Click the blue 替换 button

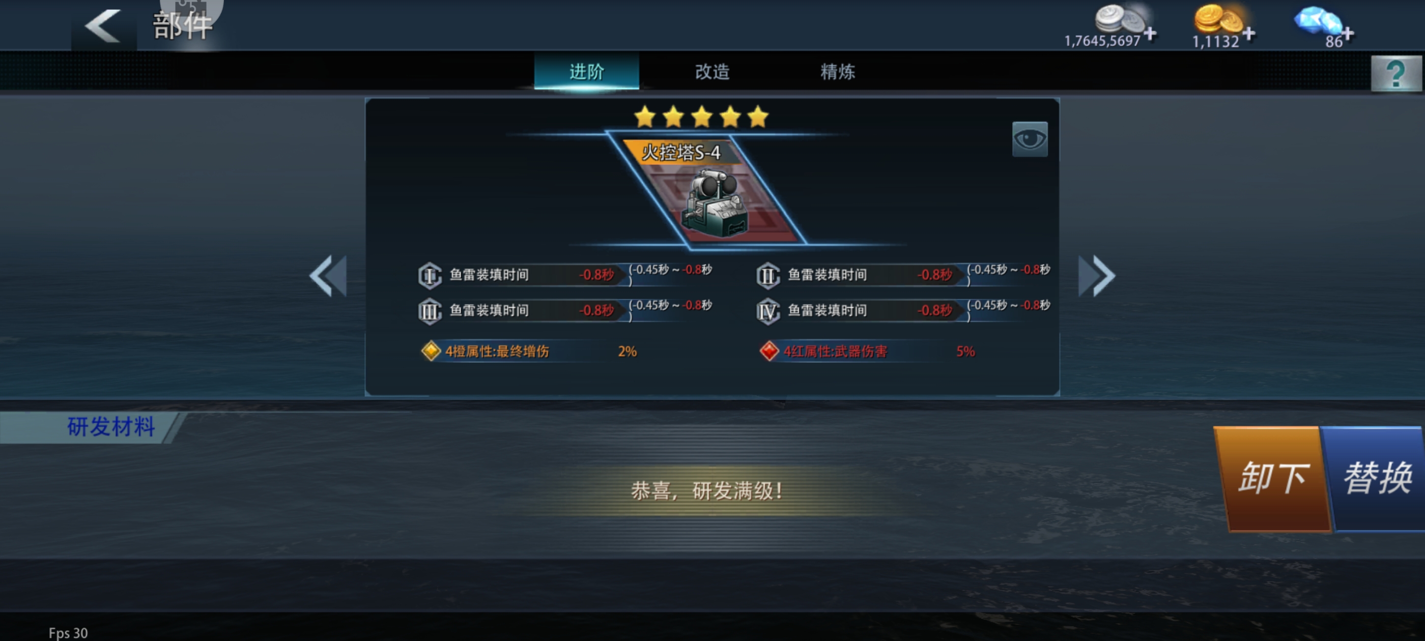tap(1376, 479)
